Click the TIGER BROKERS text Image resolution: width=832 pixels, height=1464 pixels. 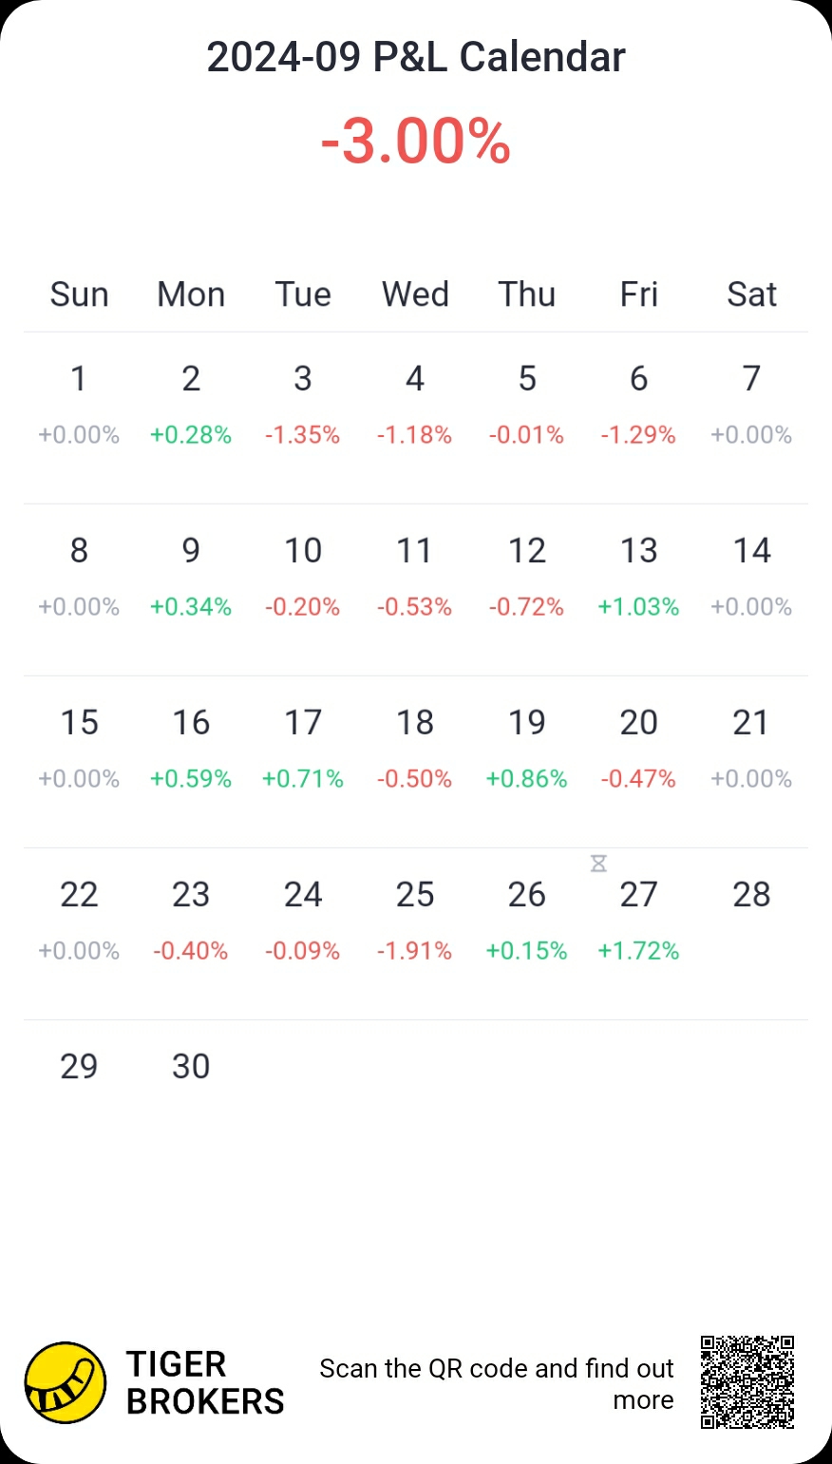(x=204, y=1383)
